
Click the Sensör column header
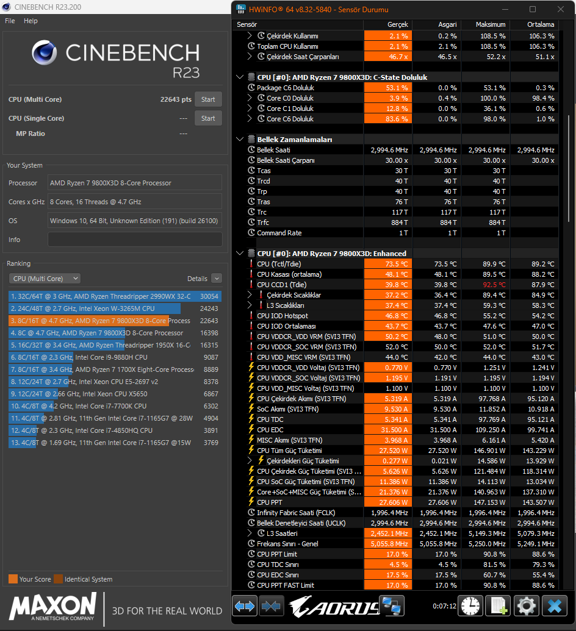[298, 24]
